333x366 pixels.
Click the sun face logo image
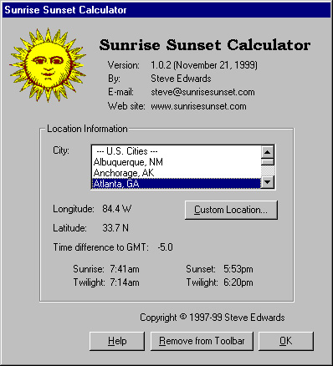click(x=48, y=64)
